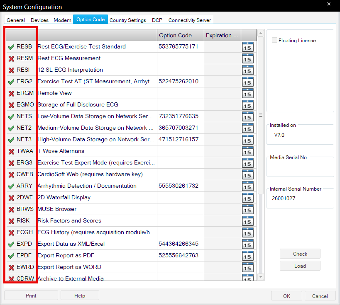The image size is (340, 305).
Task: Click the green checkmark beside EPDF
Action: (11, 256)
